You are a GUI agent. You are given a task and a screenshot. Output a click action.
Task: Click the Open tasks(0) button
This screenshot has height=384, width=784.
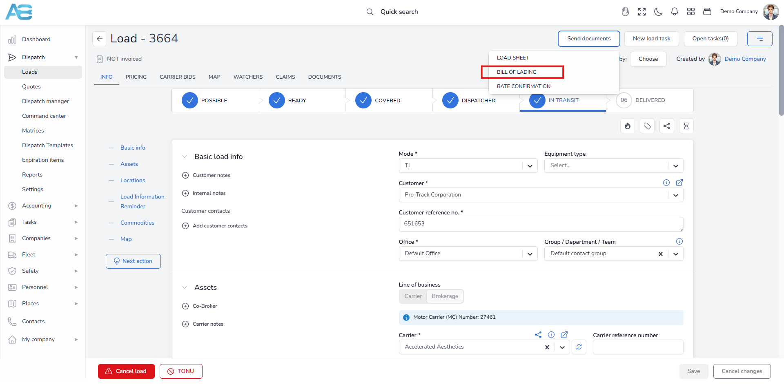pyautogui.click(x=710, y=39)
